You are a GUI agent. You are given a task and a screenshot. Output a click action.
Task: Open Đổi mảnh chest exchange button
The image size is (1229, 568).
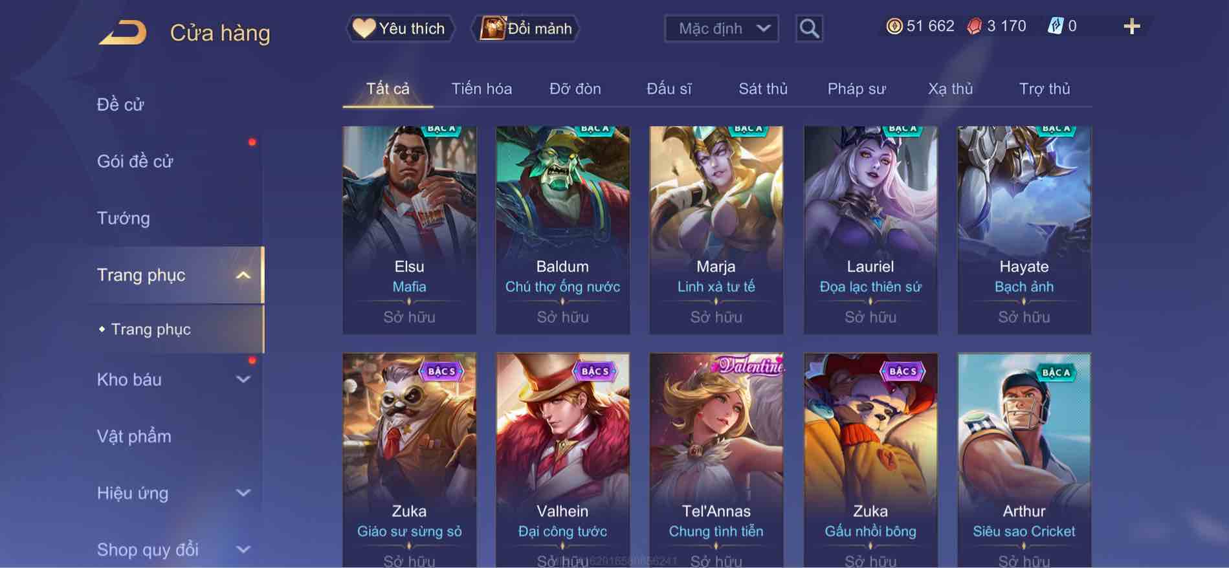coord(528,28)
